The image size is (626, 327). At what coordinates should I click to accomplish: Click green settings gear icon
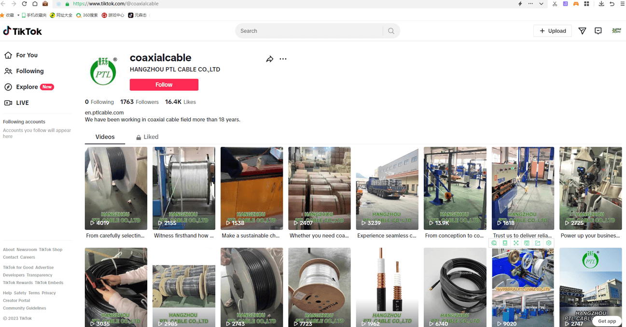(x=549, y=243)
